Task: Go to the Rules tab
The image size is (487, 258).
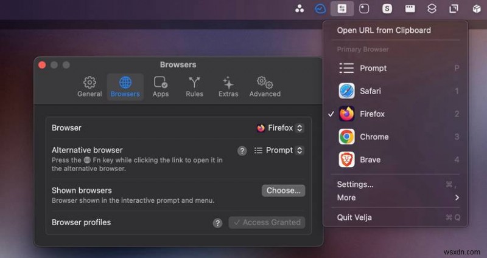Action: tap(194, 87)
